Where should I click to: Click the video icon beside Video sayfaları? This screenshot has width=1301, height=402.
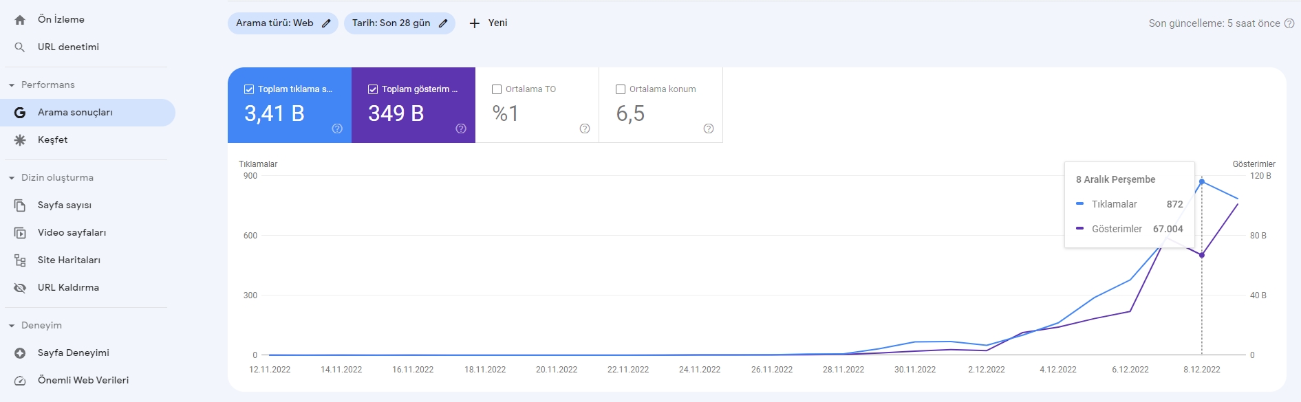click(x=20, y=233)
